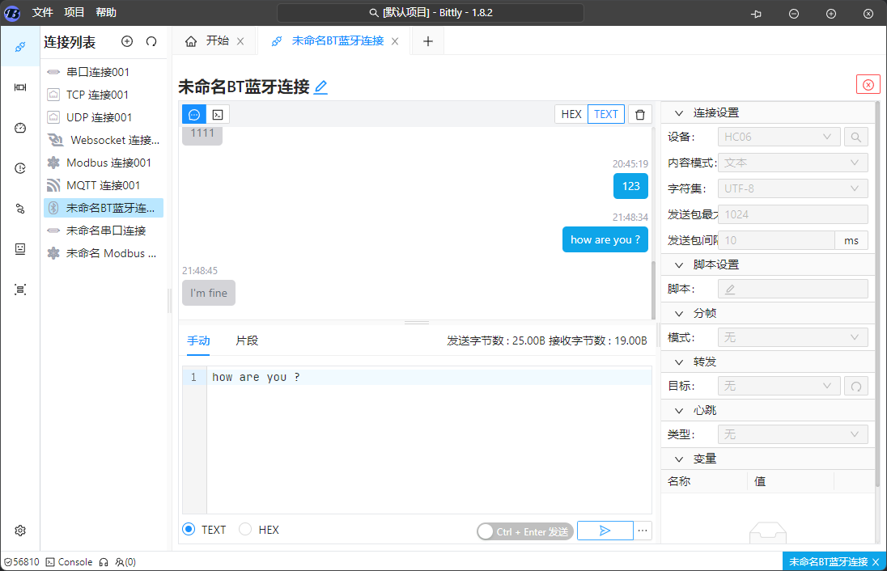Switch to terminal view icon
Viewport: 887px width, 571px height.
coord(218,114)
